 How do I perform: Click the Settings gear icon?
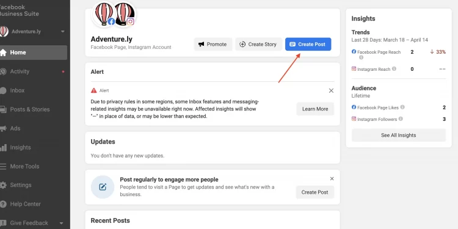click(3, 185)
